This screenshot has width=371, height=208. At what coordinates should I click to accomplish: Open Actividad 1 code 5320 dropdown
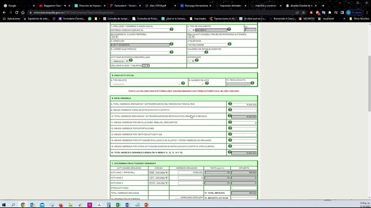[159, 172]
